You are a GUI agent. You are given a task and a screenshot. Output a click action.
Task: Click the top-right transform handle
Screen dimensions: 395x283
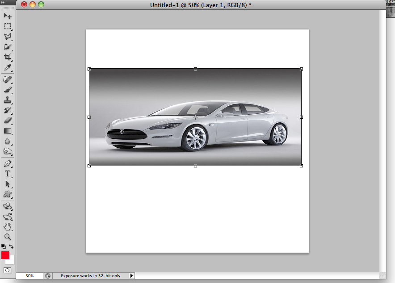[301, 69]
